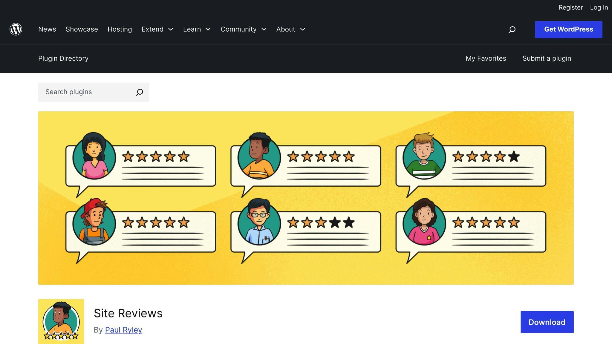Click the Site Reviews plugin title
Viewport: 612px width, 344px height.
[x=128, y=313]
